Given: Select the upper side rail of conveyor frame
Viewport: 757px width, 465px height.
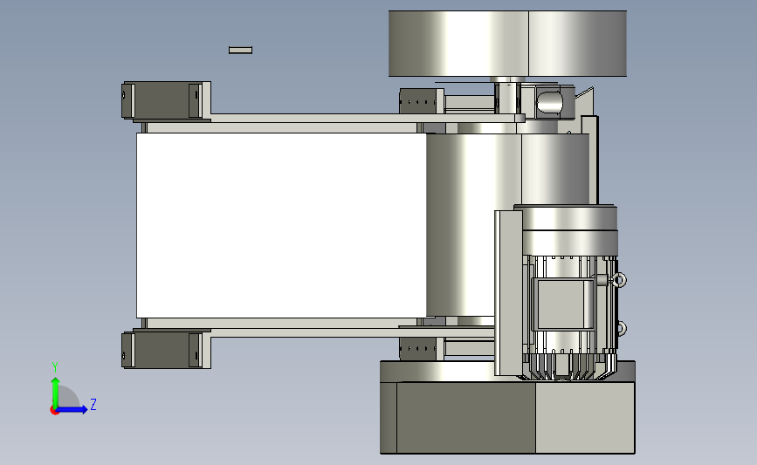Looking at the screenshot, I should [367, 118].
